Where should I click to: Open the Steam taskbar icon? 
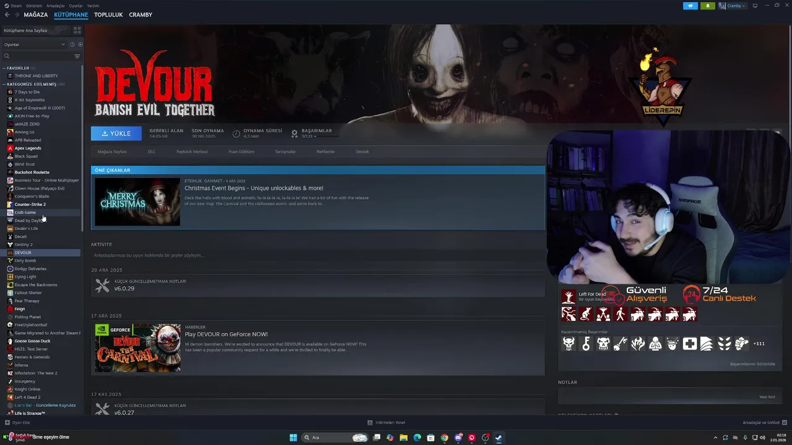click(x=499, y=438)
